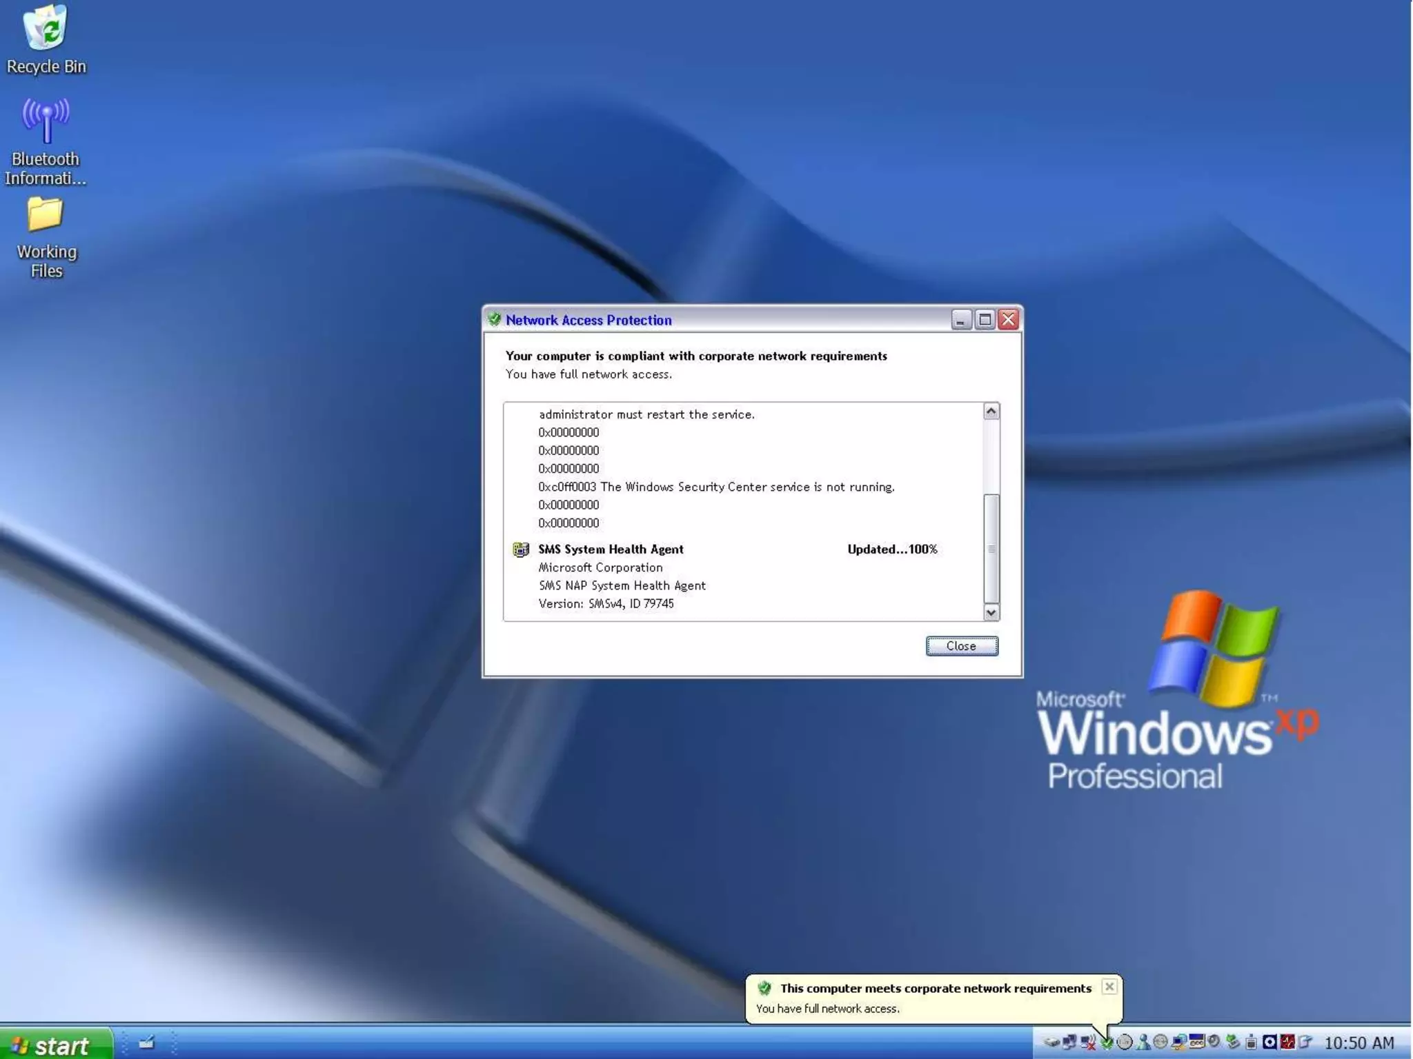Click the SMS System Health Agent icon

[x=520, y=549]
